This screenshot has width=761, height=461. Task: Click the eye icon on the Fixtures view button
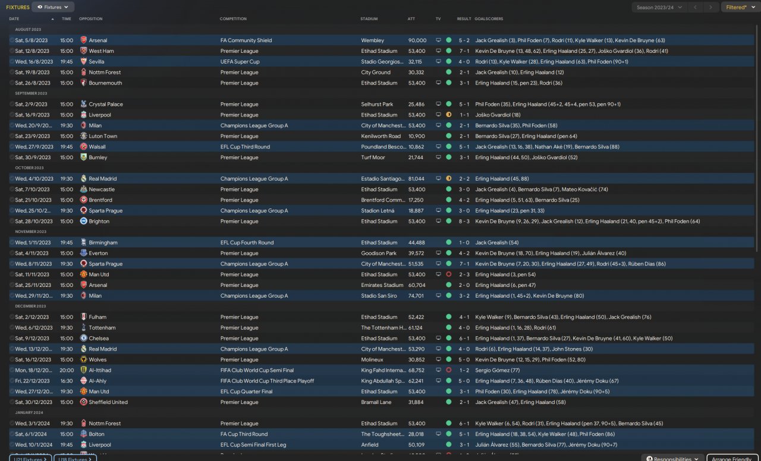coord(40,7)
